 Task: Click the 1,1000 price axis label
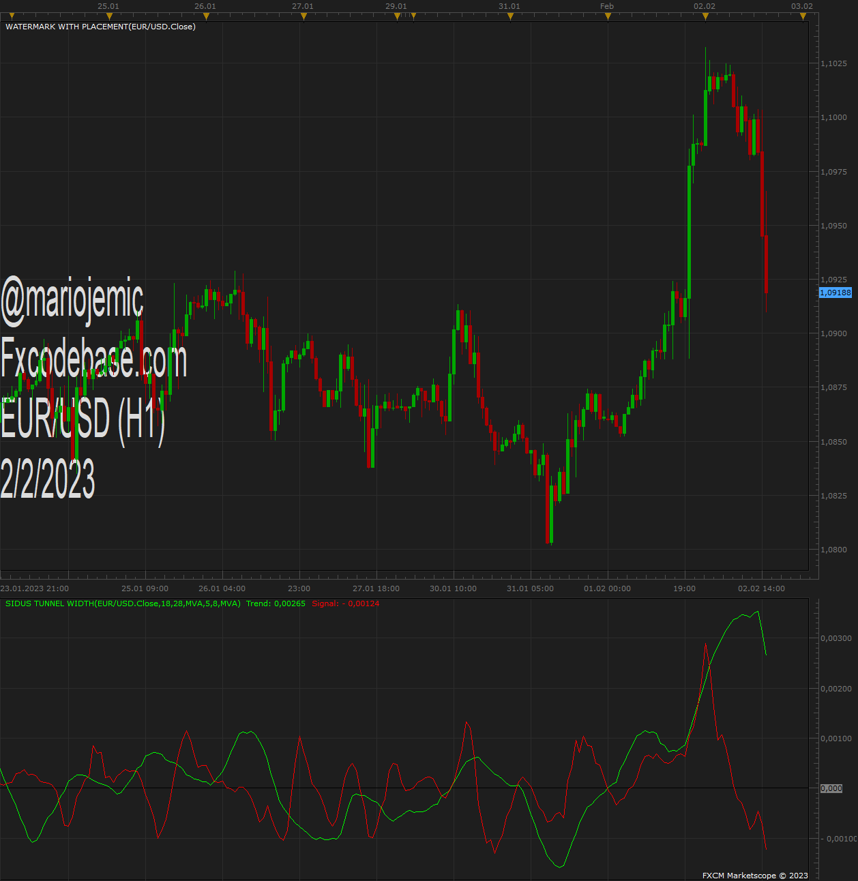click(x=833, y=117)
